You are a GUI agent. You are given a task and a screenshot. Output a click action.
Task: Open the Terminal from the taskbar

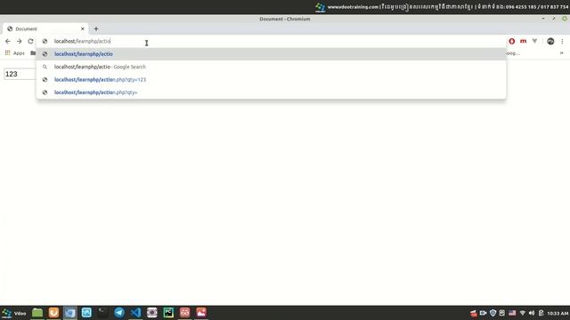(103, 313)
